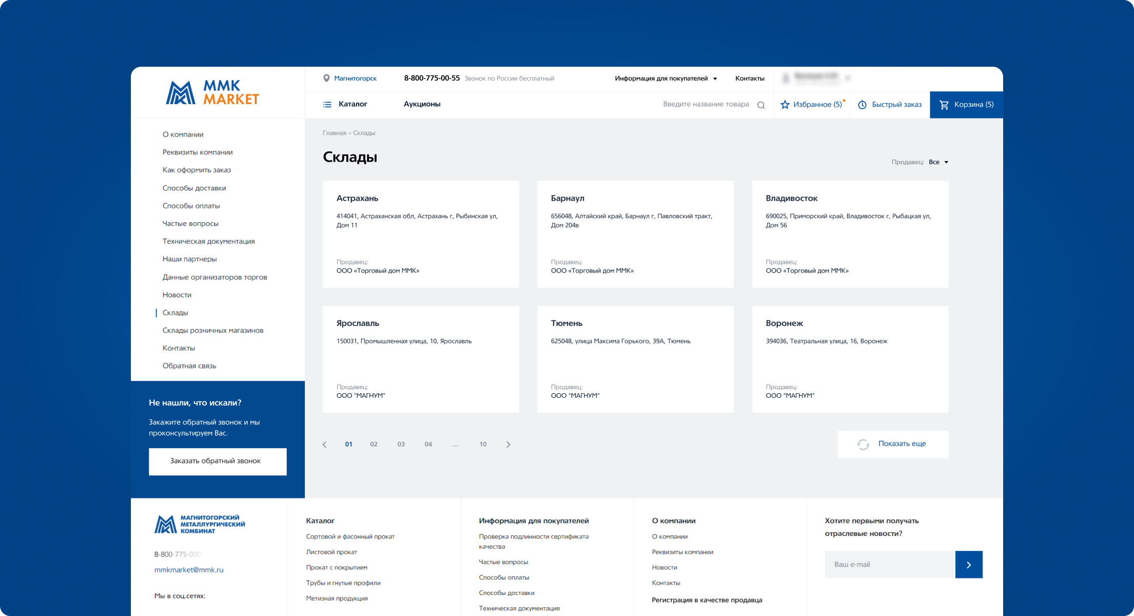This screenshot has height=616, width=1134.
Task: Expand the Продавец filter dropdown
Action: (x=939, y=162)
